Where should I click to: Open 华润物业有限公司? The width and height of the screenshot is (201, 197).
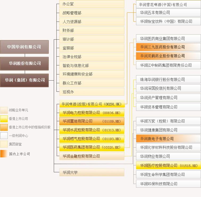pyautogui.click(x=169, y=156)
